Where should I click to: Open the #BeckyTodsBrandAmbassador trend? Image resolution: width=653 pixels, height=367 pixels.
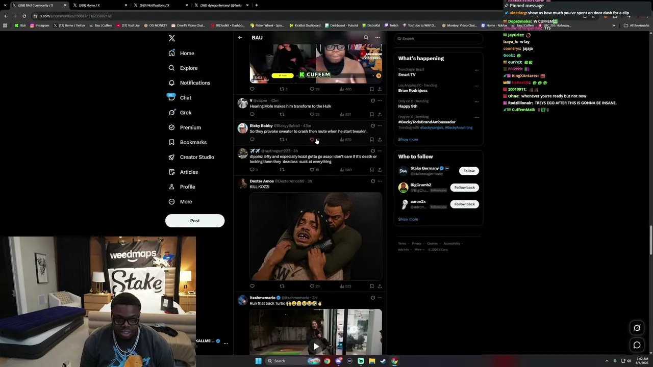[x=427, y=122]
